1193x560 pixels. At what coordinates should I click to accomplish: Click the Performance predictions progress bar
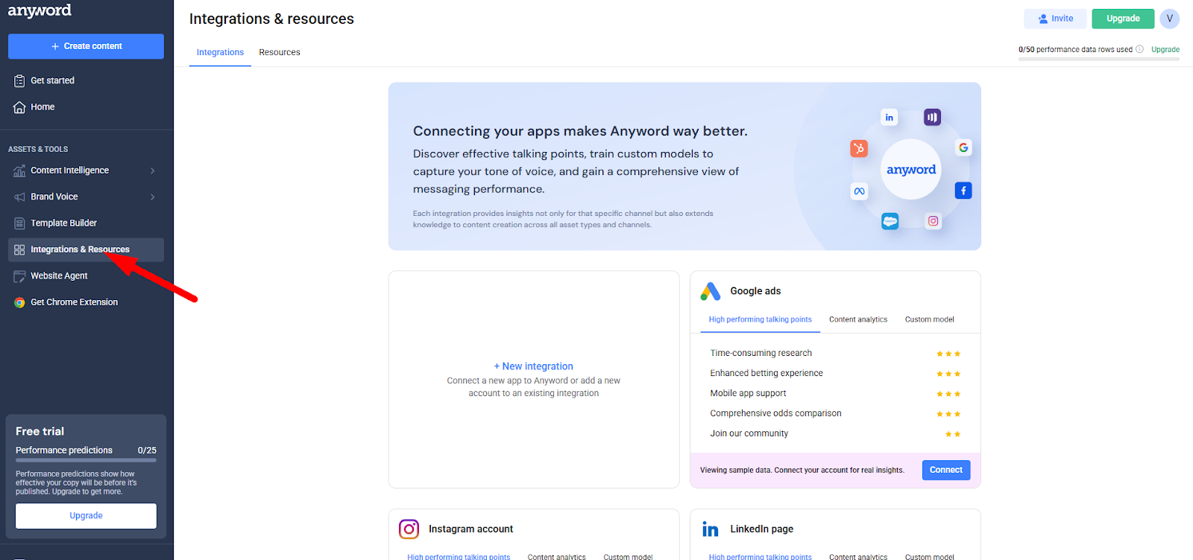86,460
